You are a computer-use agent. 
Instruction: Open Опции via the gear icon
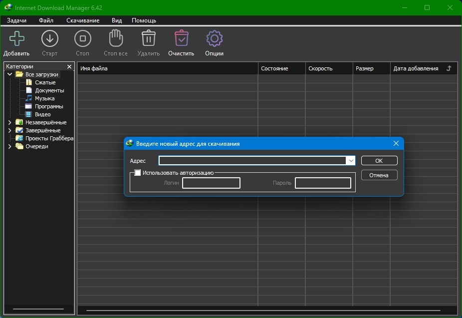(x=214, y=38)
